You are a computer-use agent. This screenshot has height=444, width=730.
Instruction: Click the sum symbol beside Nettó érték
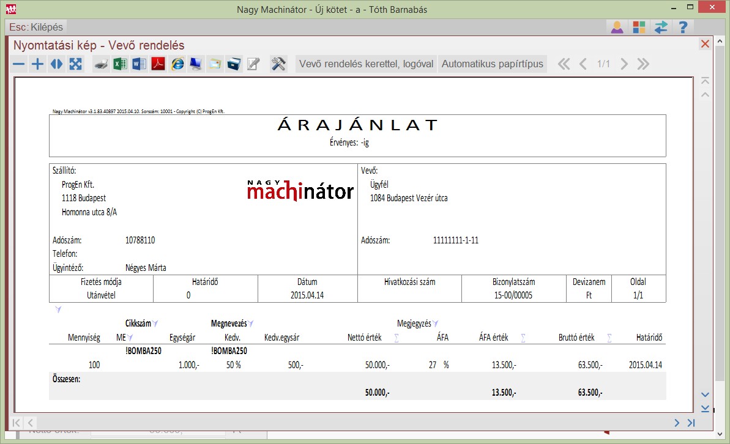click(397, 338)
